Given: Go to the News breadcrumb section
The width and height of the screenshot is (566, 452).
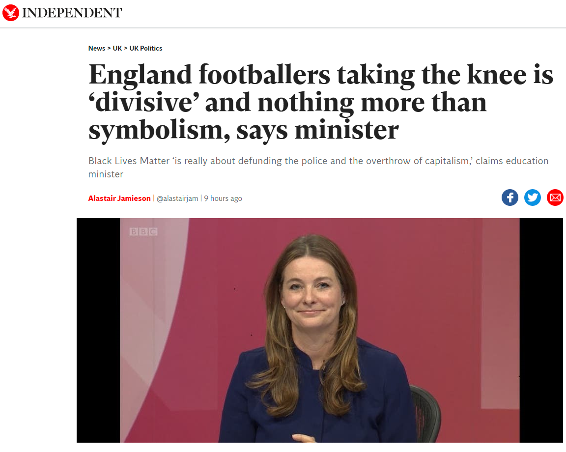Looking at the screenshot, I should (96, 48).
